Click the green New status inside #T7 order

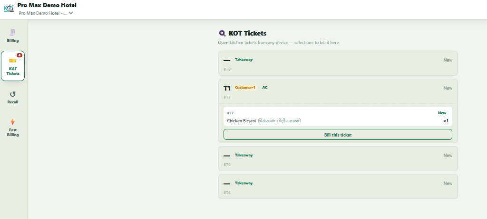click(x=442, y=113)
